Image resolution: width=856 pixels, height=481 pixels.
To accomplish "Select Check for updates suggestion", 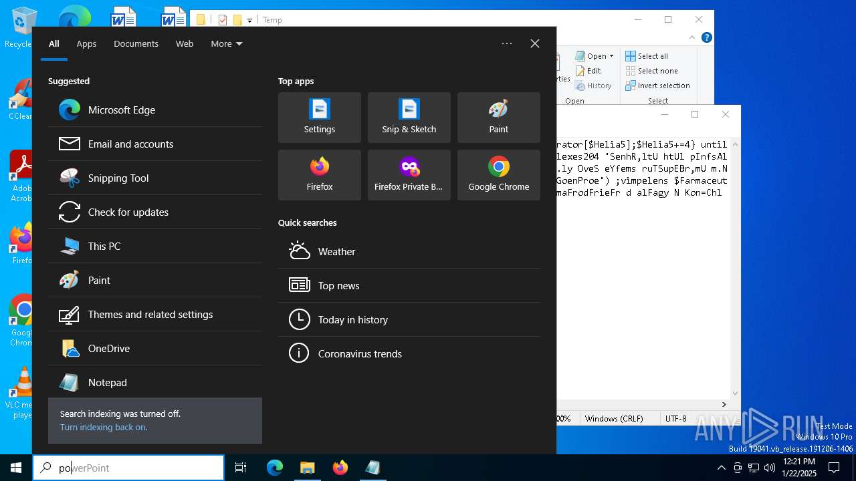I will [155, 212].
